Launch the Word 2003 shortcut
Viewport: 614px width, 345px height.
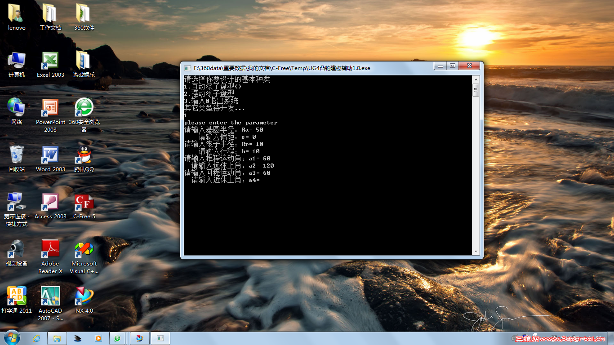point(50,155)
